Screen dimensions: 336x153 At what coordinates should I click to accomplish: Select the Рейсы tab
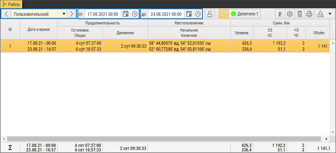(11, 4)
